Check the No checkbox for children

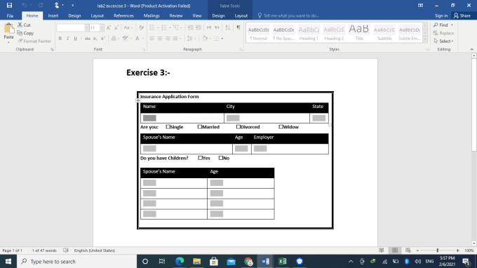click(x=221, y=158)
